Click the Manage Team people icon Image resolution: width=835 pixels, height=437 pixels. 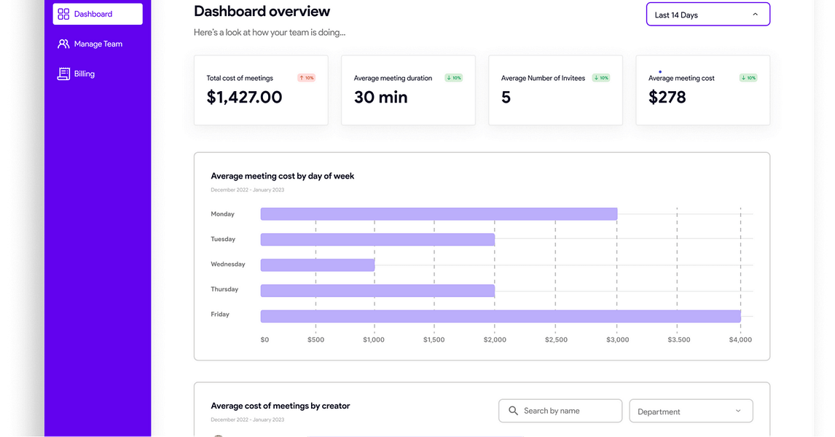pyautogui.click(x=63, y=44)
